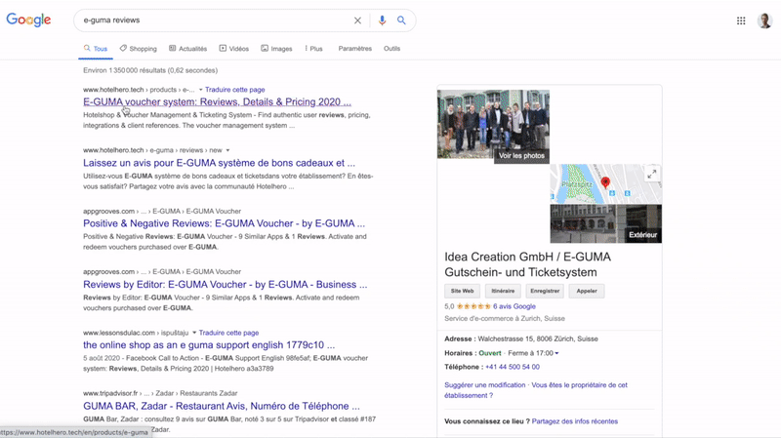Click Voir les photos on team photo
Image resolution: width=781 pixels, height=438 pixels.
click(x=521, y=156)
